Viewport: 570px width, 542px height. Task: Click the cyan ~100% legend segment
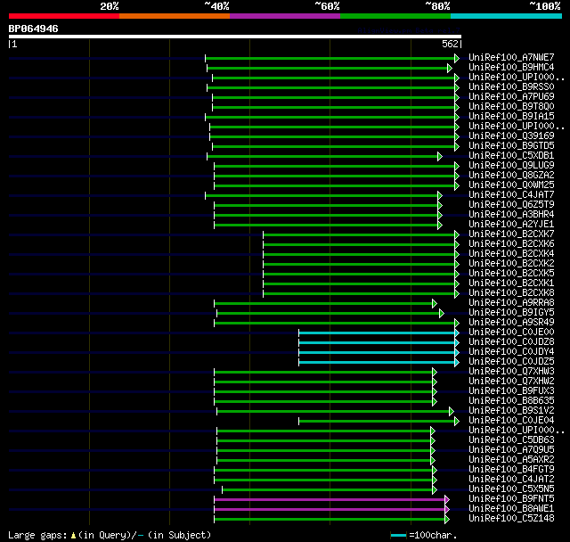506,16
